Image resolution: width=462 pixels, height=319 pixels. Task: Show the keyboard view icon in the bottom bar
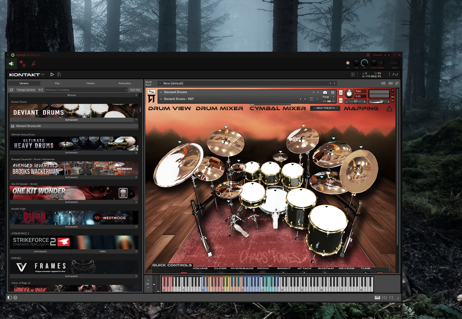[377, 298]
